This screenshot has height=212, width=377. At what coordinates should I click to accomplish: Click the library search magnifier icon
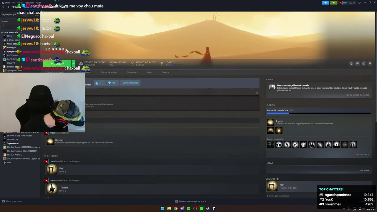click(x=3, y=26)
